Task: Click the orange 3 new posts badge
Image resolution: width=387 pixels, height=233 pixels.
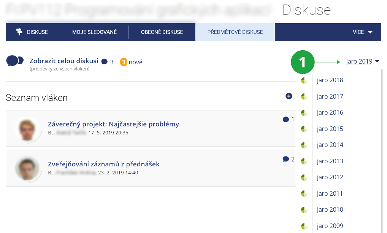Action: click(124, 62)
